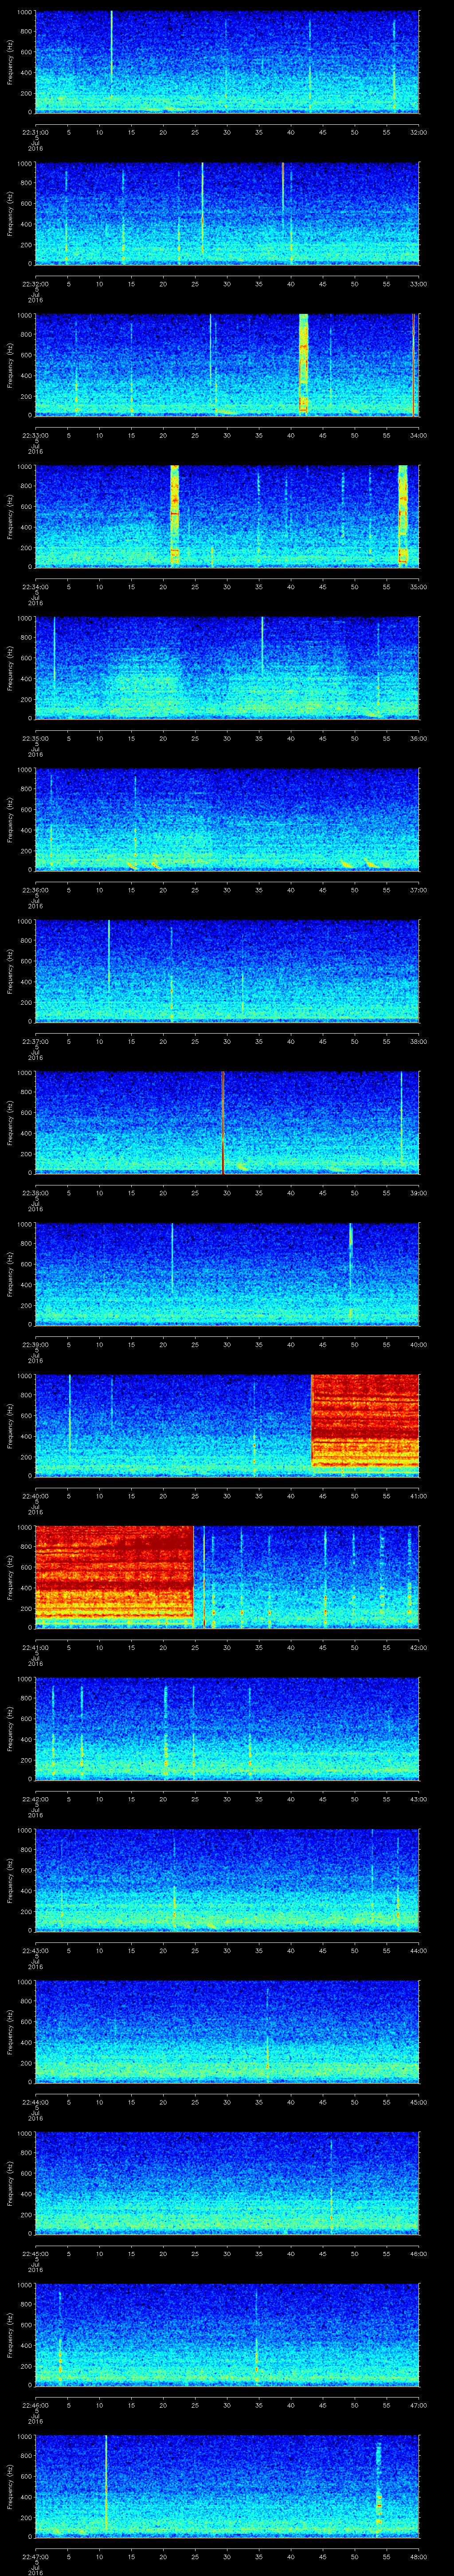Click the 22:46 spectrogram panel

pyautogui.click(x=227, y=2334)
